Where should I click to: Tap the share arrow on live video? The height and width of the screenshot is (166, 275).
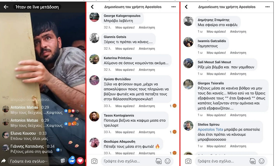(3, 161)
